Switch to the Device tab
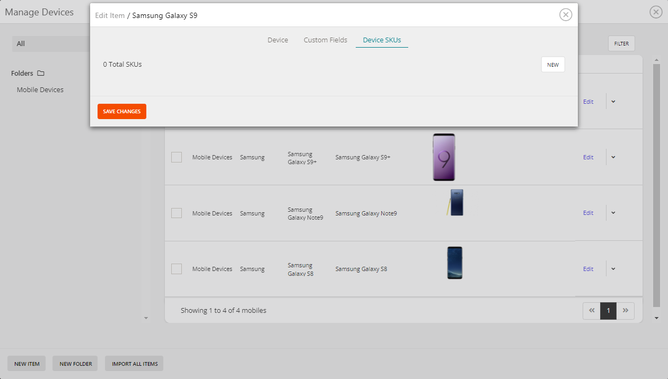 [278, 40]
